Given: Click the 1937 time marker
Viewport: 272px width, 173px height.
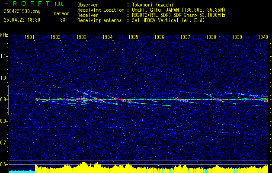Looking at the screenshot, I should 185,37.
